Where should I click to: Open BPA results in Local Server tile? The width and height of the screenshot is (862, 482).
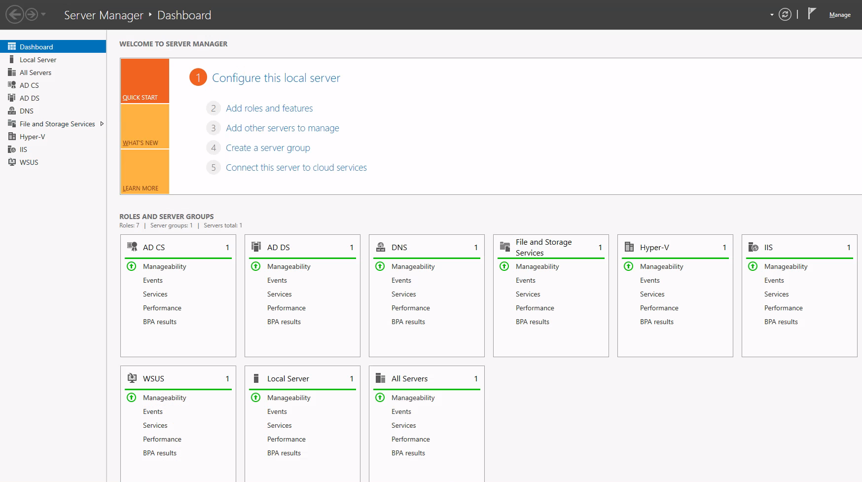pos(284,453)
